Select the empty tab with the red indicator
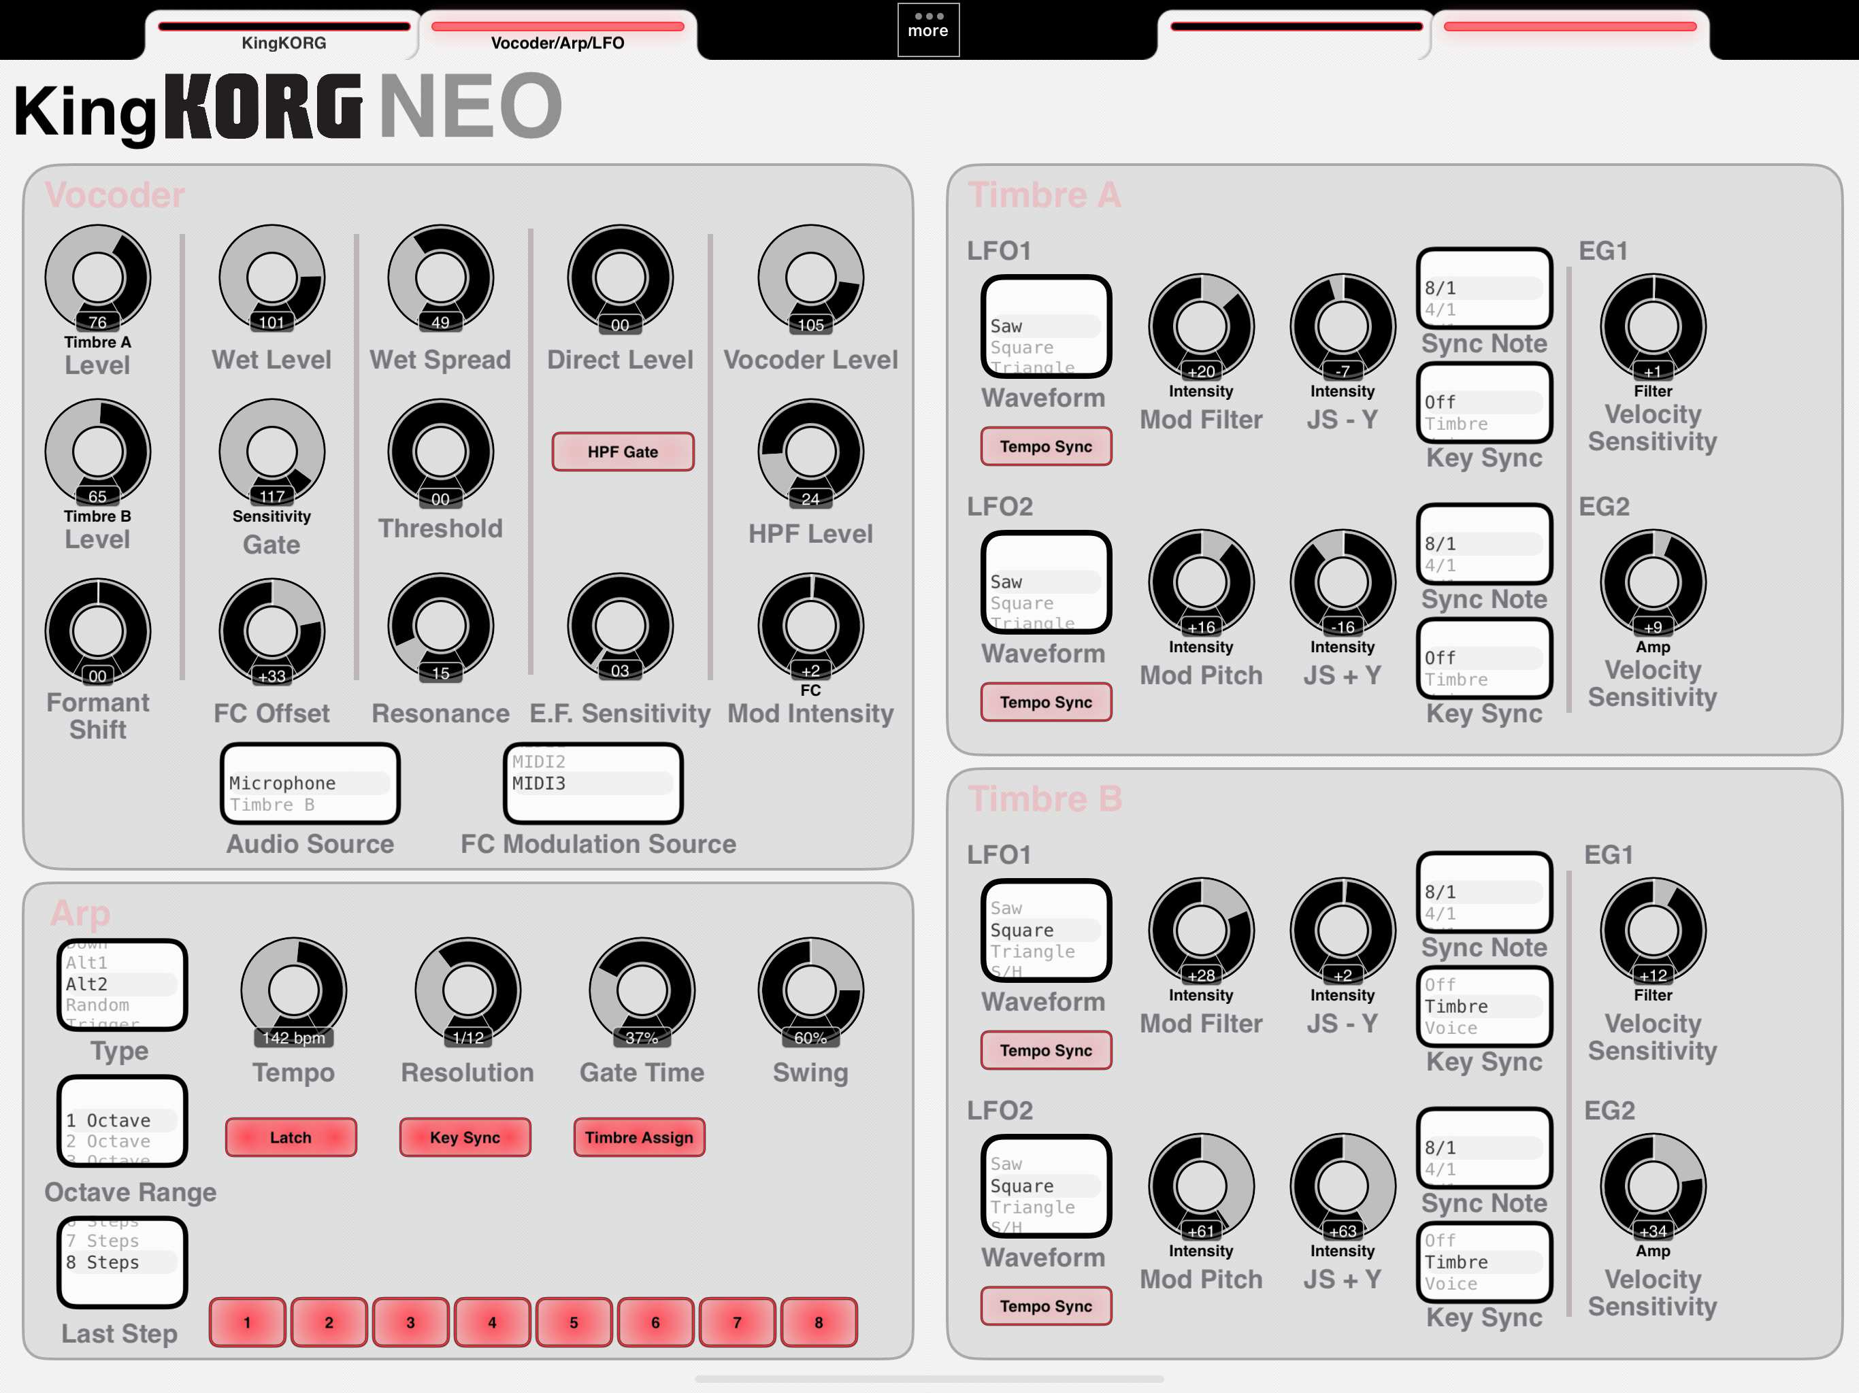1859x1393 pixels. tap(1569, 35)
